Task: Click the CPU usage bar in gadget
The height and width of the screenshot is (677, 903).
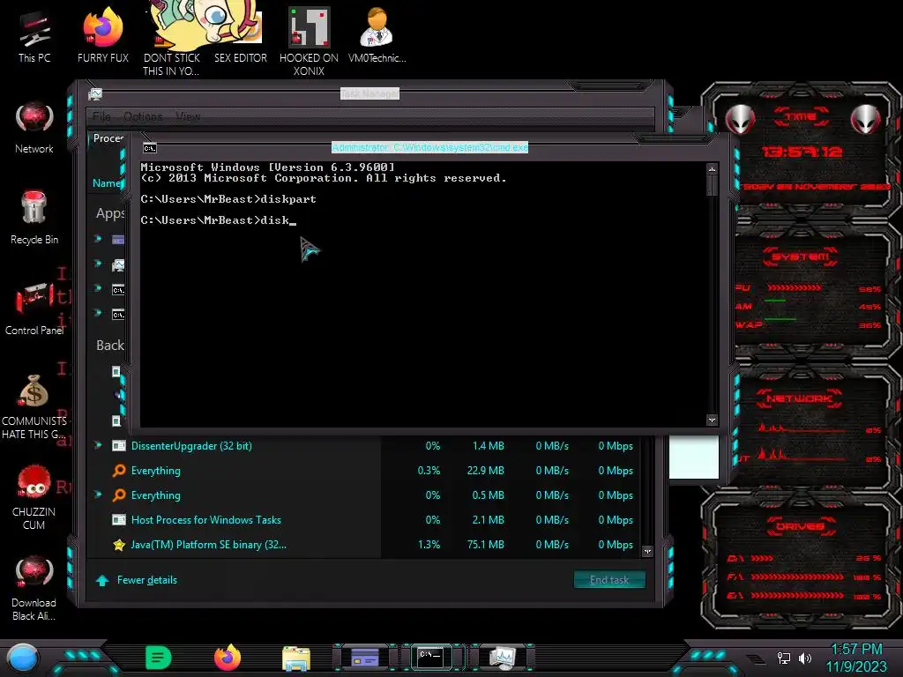Action: pos(794,287)
